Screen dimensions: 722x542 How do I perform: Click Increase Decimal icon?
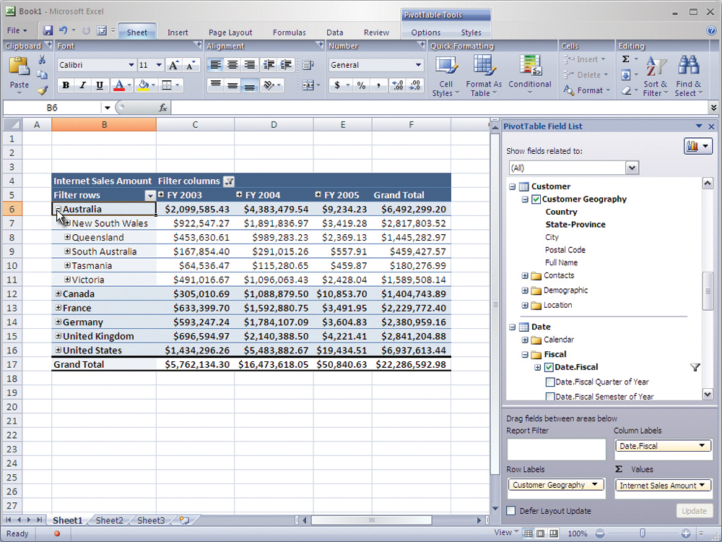(x=397, y=85)
